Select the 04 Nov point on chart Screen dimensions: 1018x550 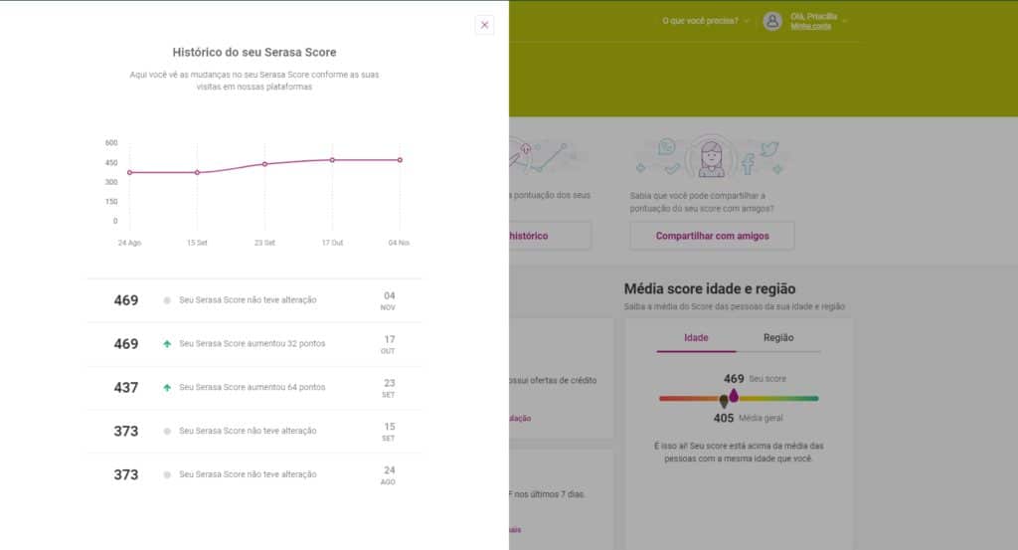click(400, 160)
